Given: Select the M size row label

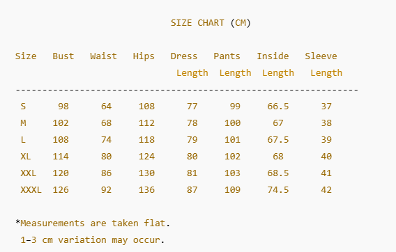Looking at the screenshot, I should click(23, 123).
